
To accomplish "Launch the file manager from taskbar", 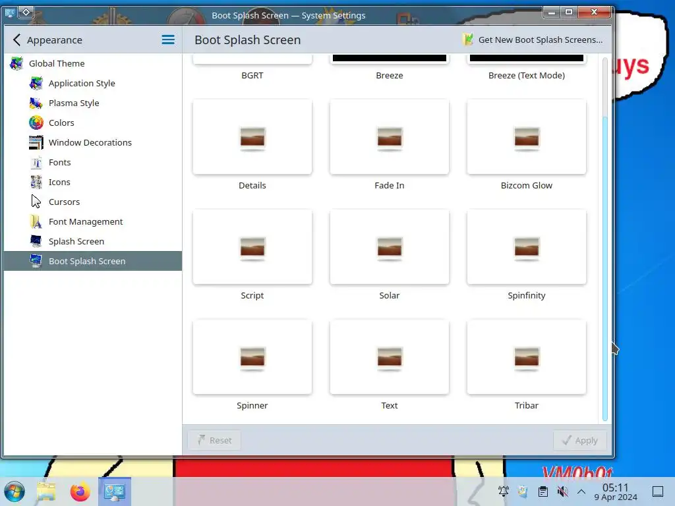I will 47,492.
